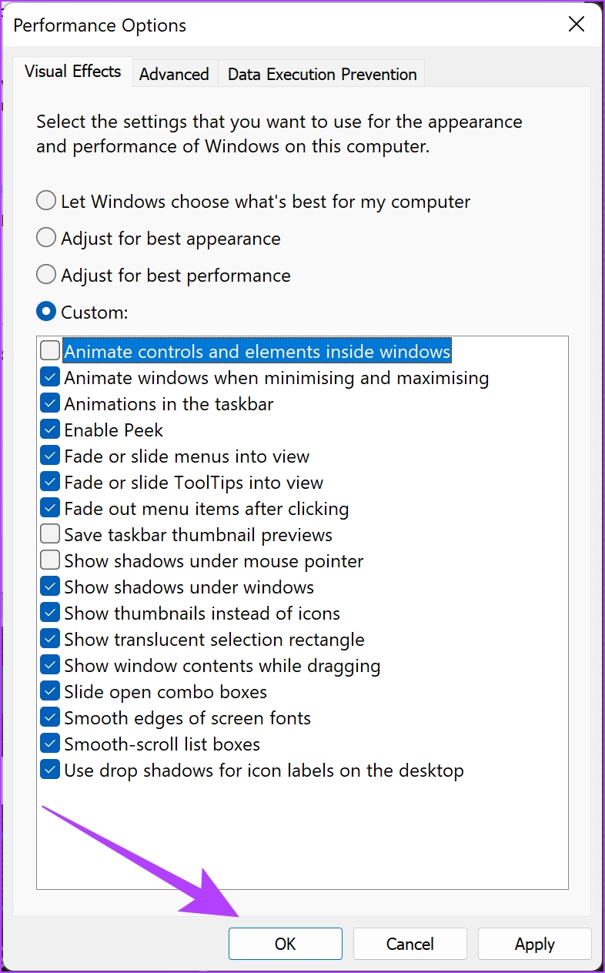Choose Adjust for best appearance
605x973 pixels.
point(46,239)
